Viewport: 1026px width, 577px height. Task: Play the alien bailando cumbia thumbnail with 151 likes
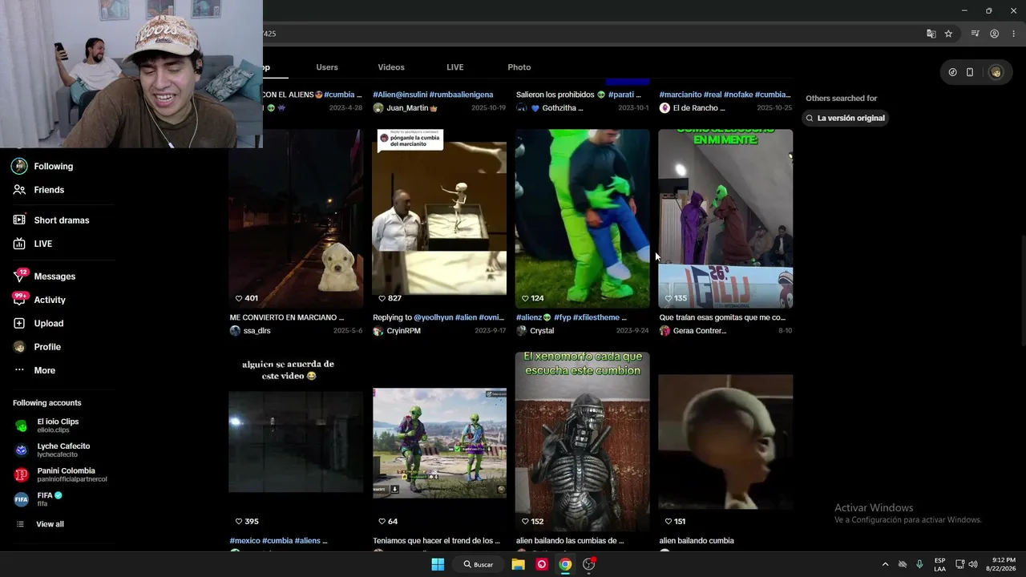[725, 442]
